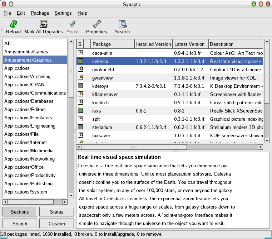The width and height of the screenshot is (272, 239).
Task: Click the greyed Apply toolbar icon
Action: (x=72, y=24)
